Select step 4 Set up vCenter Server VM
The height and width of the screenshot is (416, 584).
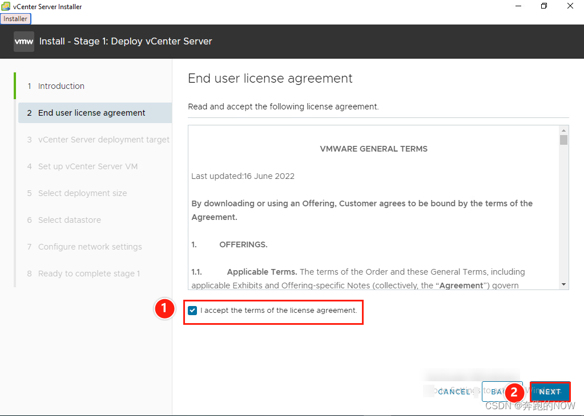click(82, 166)
